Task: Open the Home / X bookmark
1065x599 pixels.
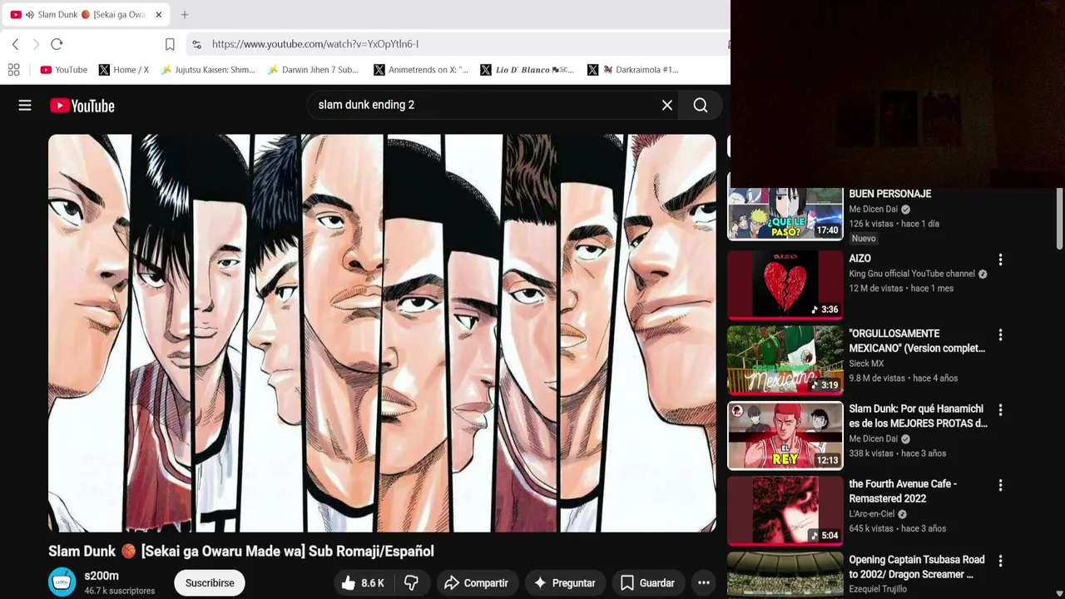Action: click(124, 70)
